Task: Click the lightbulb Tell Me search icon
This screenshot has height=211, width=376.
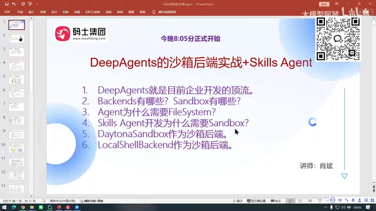Action: click(x=153, y=12)
